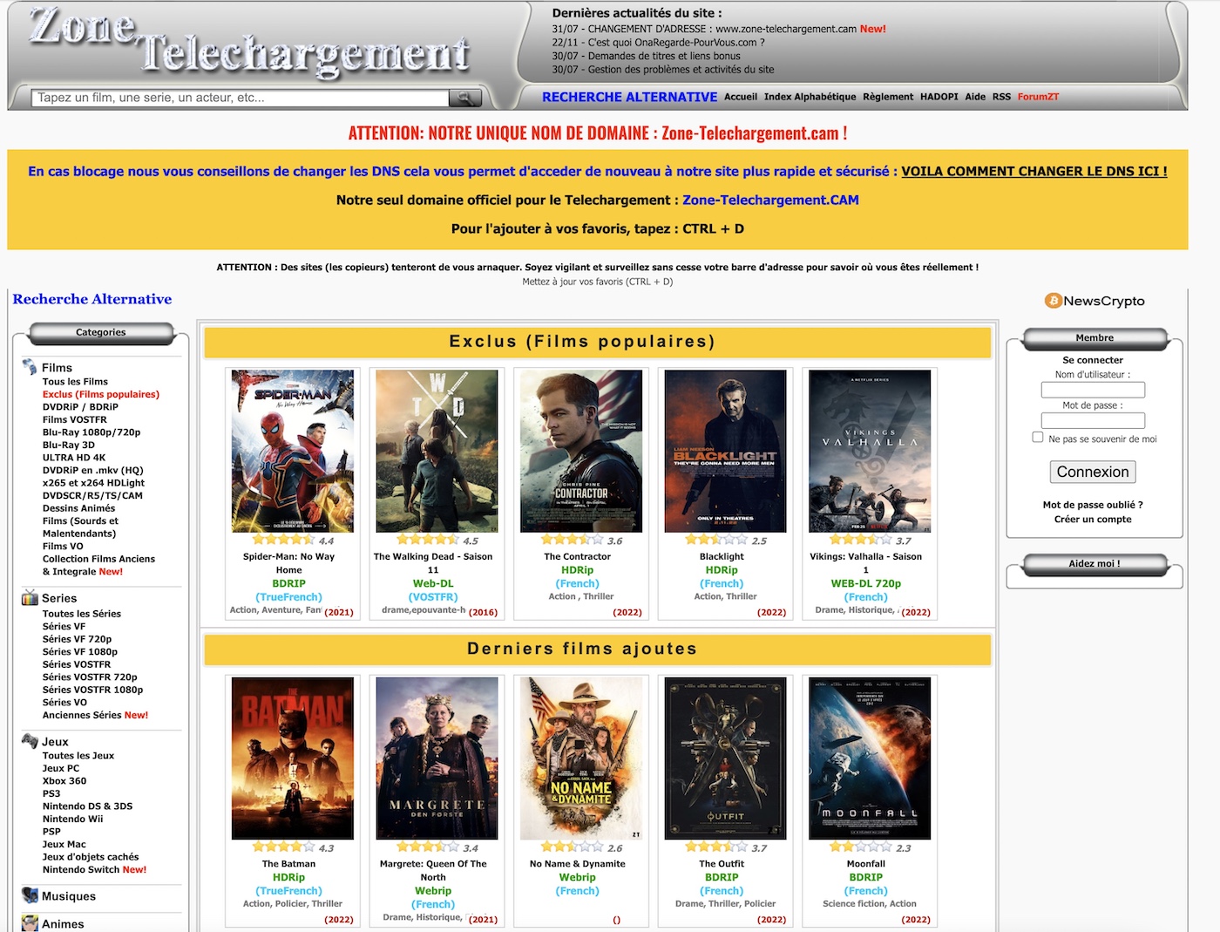Screen dimensions: 1220x932
Task: Click the Moonfall 2.3 star rating
Action: (x=860, y=847)
